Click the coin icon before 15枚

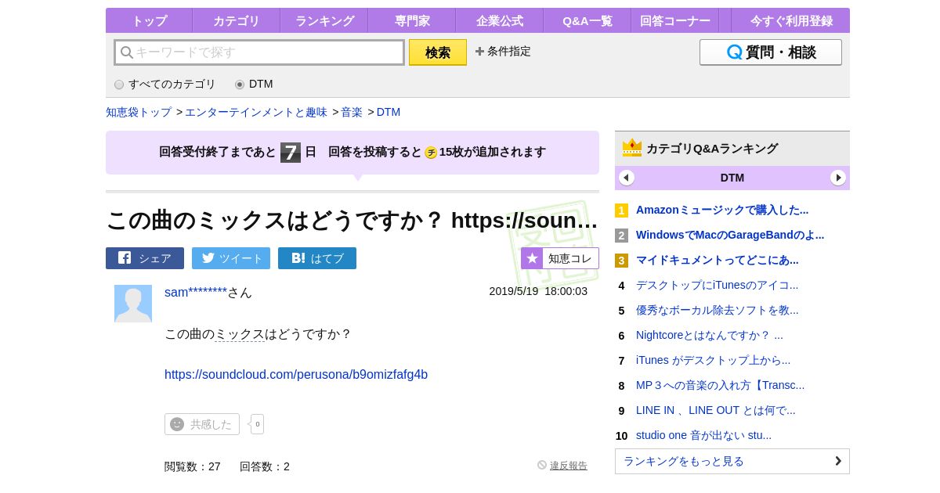click(431, 153)
